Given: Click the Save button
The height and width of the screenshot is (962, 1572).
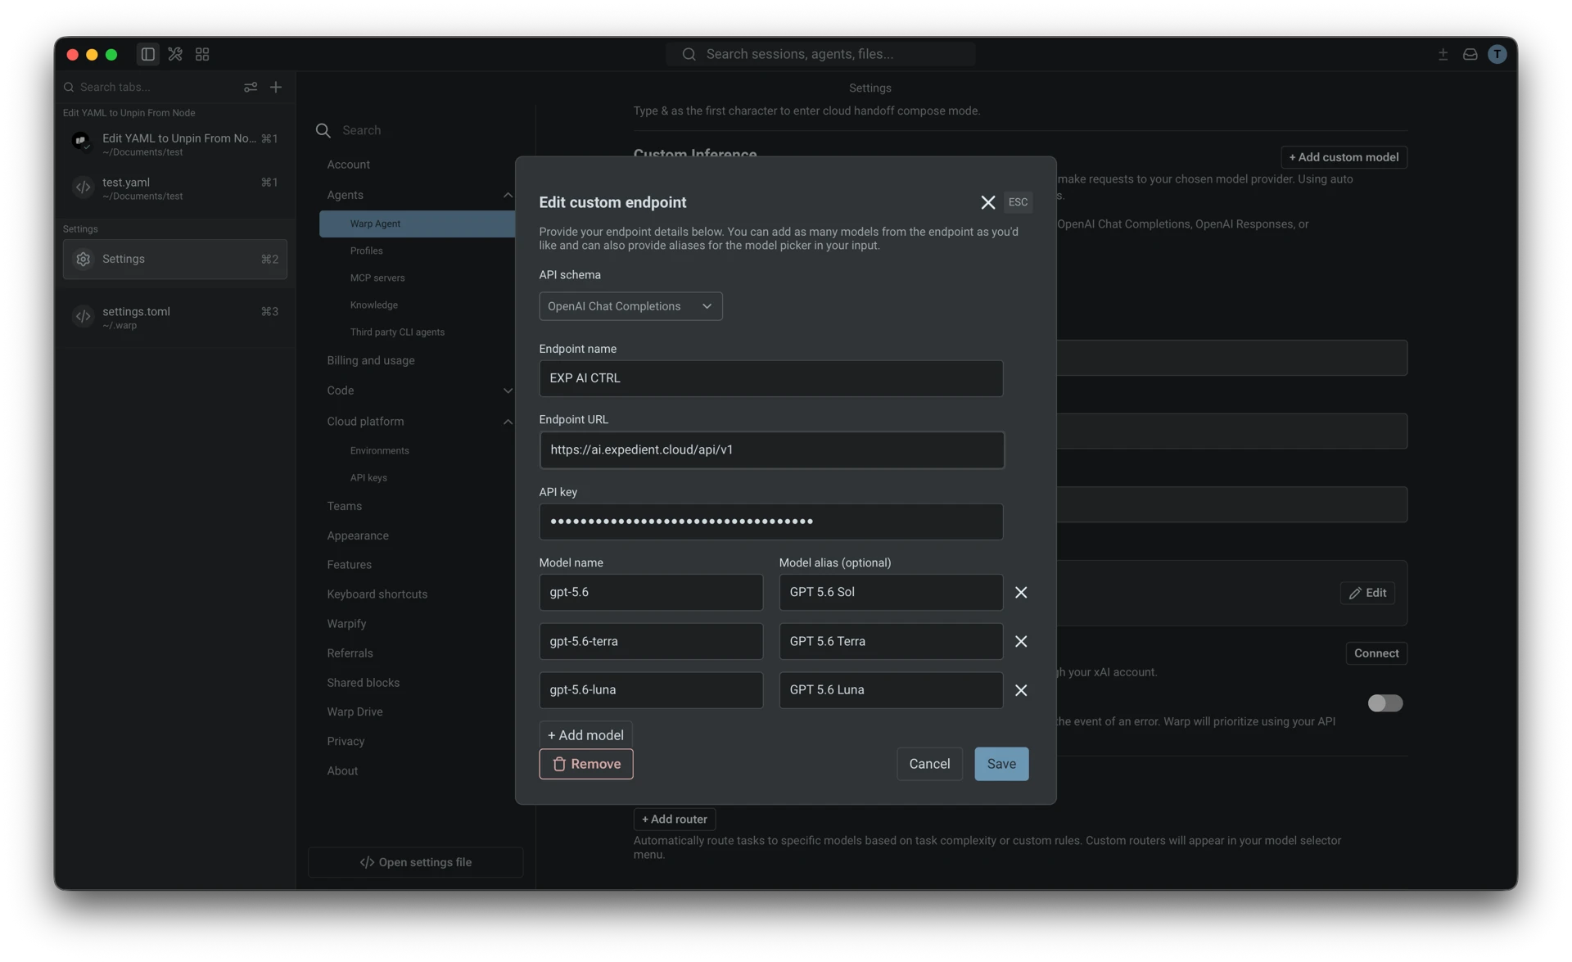Looking at the screenshot, I should coord(1001,764).
